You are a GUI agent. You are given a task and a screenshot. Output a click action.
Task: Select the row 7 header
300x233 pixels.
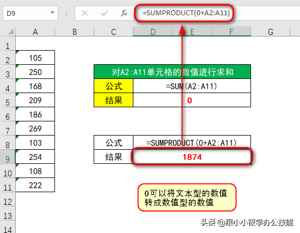8,128
